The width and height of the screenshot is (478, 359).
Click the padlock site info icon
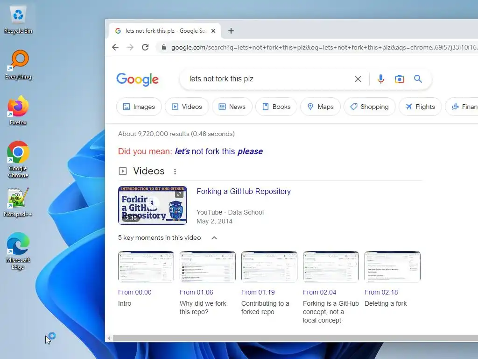pyautogui.click(x=164, y=47)
